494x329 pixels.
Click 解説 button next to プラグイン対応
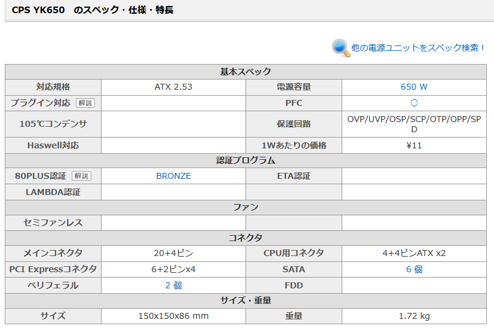(85, 103)
